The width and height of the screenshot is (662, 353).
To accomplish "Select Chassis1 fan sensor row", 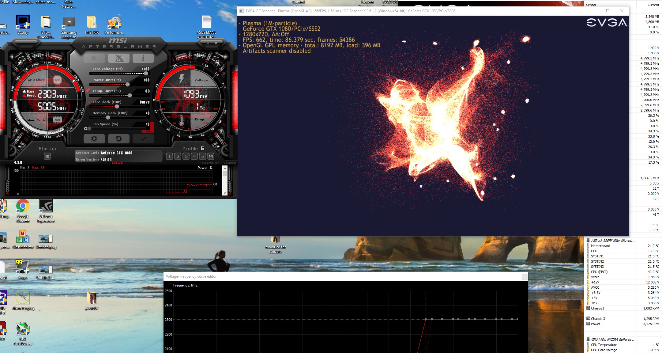I will click(x=623, y=308).
